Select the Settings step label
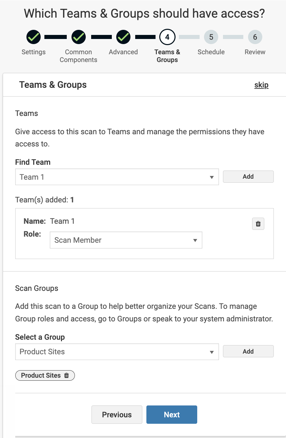 pyautogui.click(x=33, y=52)
